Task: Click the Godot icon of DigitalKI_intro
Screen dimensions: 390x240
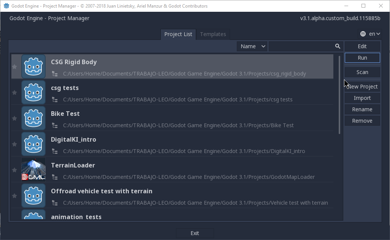Action: click(x=33, y=144)
